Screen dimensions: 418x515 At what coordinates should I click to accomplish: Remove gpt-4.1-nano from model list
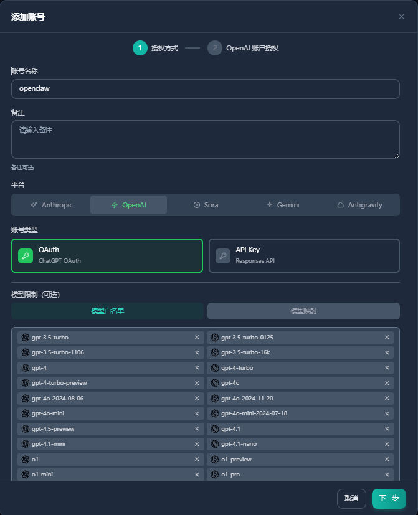pos(386,444)
